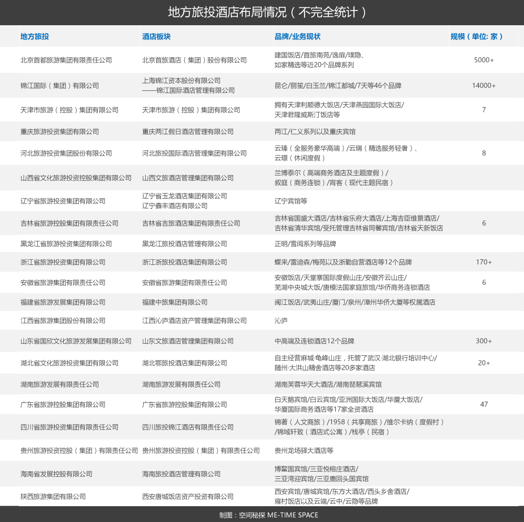
Task: Select 河北旅投国际酒店管理集团有限公司 cell
Action: [x=194, y=153]
